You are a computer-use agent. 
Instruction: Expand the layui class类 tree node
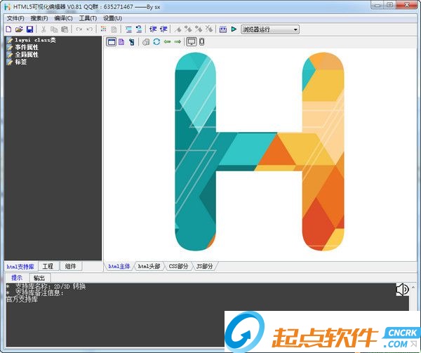[34, 40]
